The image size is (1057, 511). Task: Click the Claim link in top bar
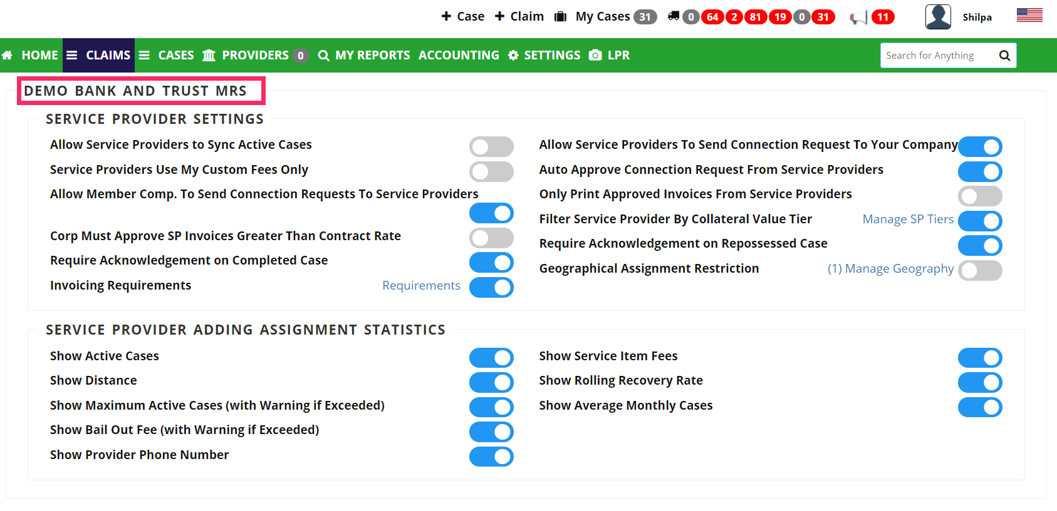pyautogui.click(x=527, y=17)
